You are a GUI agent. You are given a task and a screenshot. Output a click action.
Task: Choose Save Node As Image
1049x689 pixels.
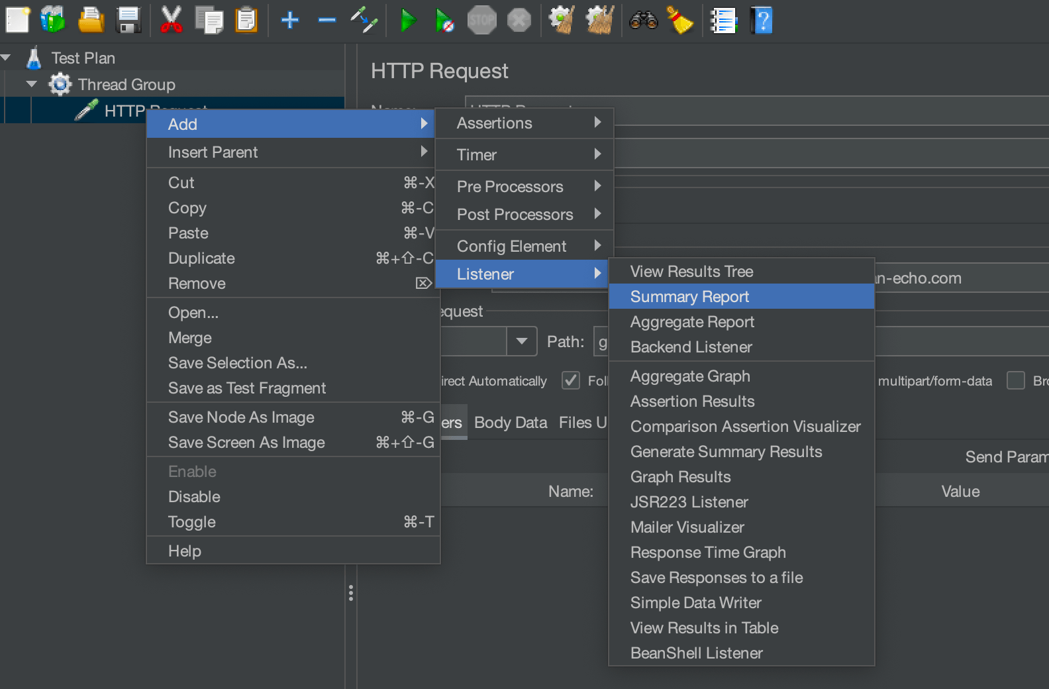tap(293, 417)
